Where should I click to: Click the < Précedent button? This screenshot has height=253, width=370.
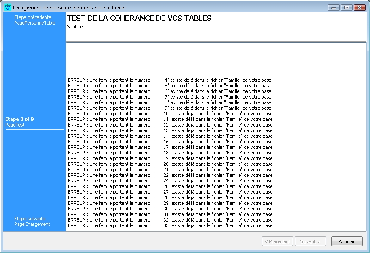click(277, 241)
